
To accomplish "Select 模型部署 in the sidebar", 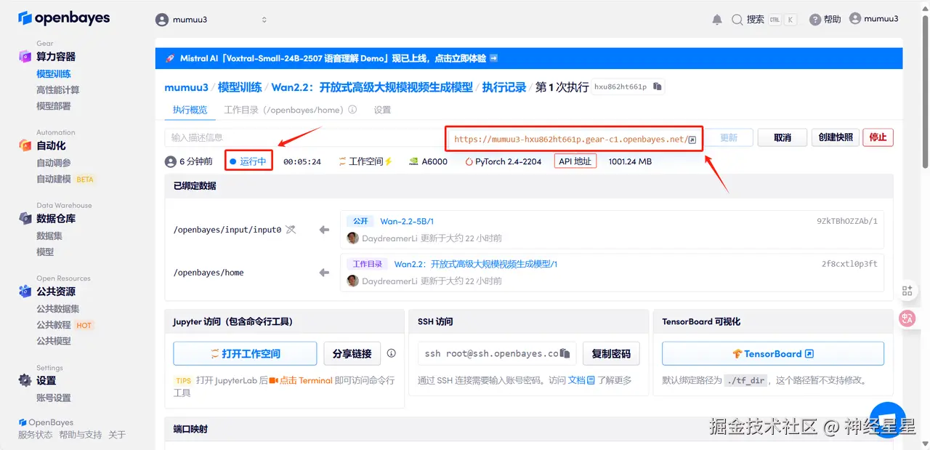I will tap(54, 106).
